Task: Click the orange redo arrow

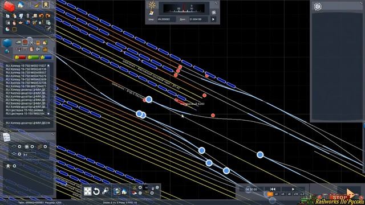Action: click(x=48, y=16)
